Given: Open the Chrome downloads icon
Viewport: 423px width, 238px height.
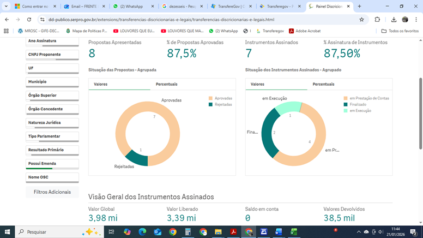Looking at the screenshot, I should [394, 20].
